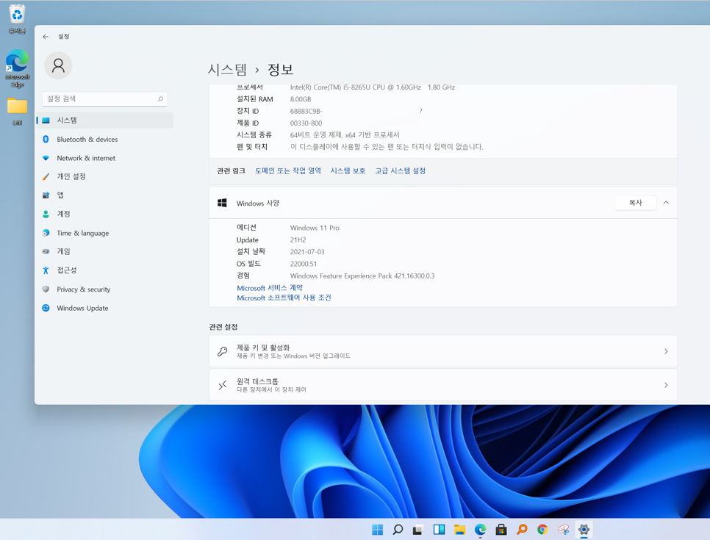710x540 pixels.
Task: Click the key icon for 제품 키 및 활성화
Action: tap(222, 351)
